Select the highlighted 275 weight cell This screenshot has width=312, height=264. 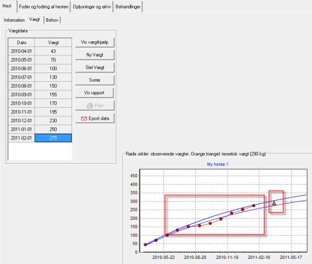53,138
